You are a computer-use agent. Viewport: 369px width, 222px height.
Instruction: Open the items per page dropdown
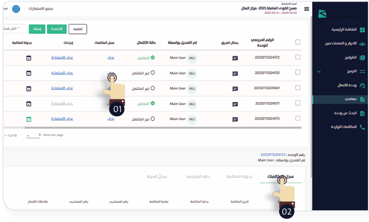(33, 135)
